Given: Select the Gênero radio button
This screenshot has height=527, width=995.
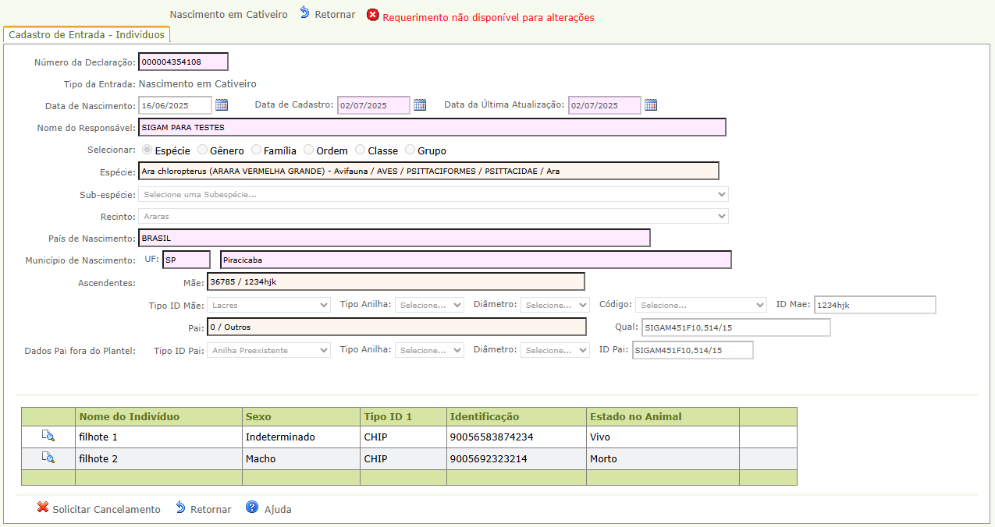Looking at the screenshot, I should click(x=203, y=150).
